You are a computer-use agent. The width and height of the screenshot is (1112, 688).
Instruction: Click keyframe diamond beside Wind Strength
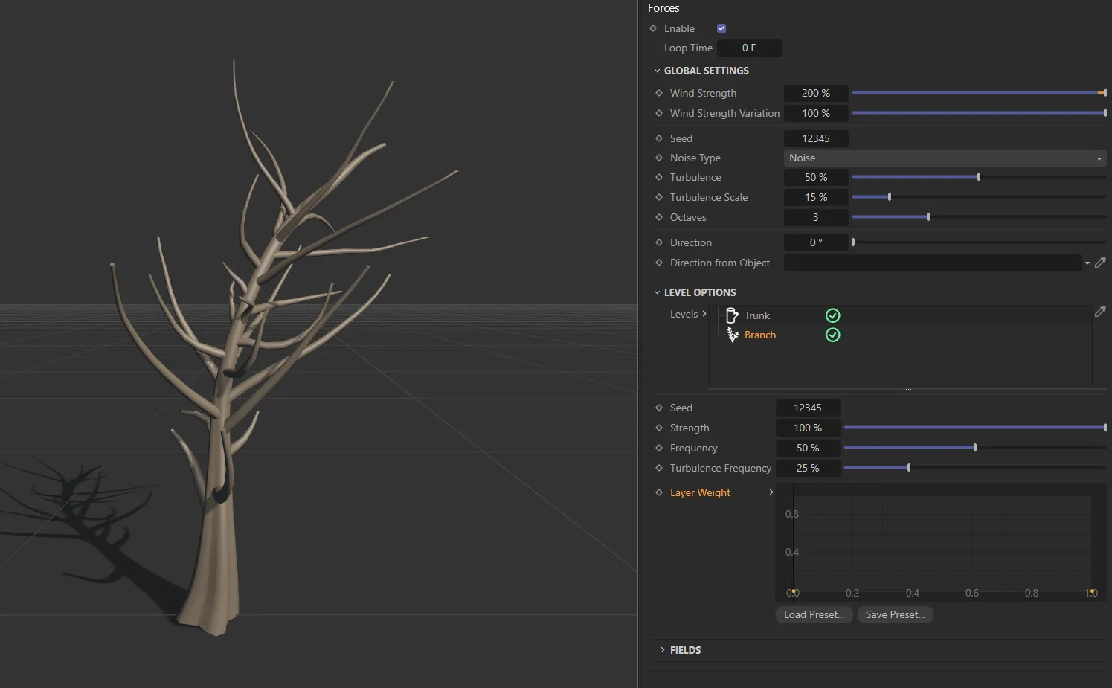coord(659,93)
